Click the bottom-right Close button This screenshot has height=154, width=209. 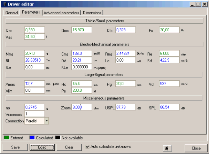pyautogui.click(x=196, y=148)
